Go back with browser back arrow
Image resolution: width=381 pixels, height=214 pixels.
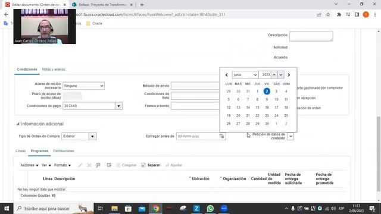6,14
